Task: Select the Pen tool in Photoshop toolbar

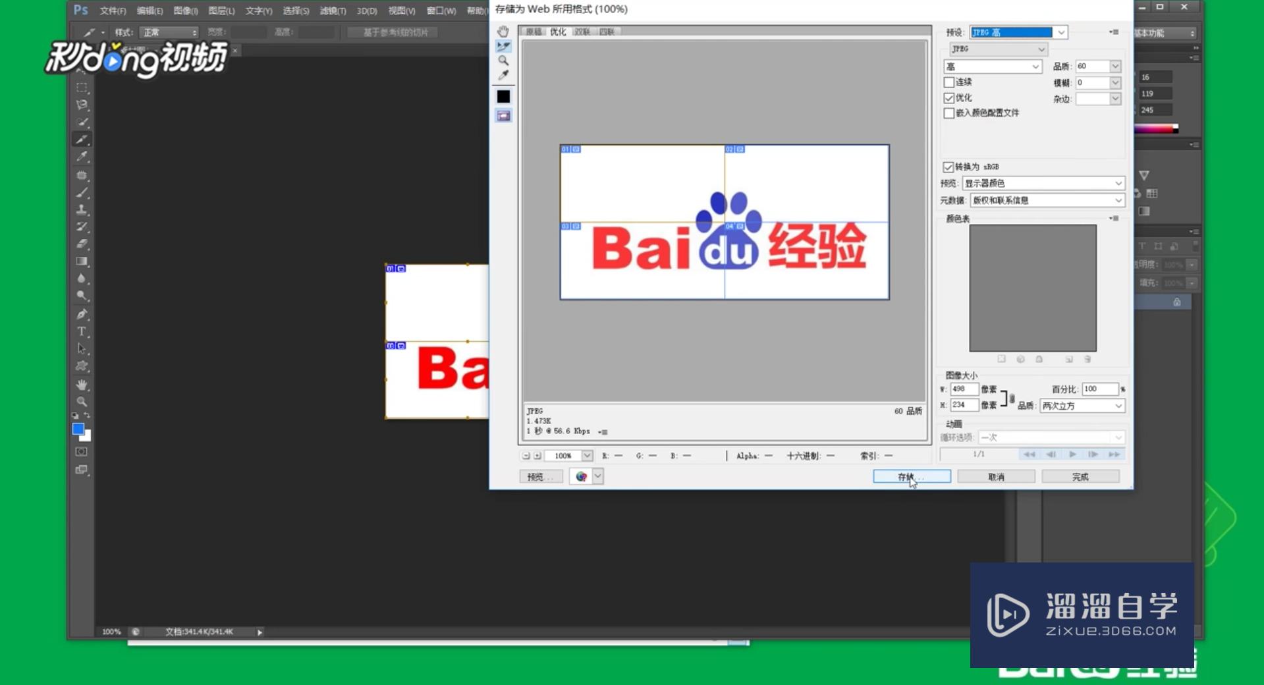Action: pyautogui.click(x=82, y=314)
